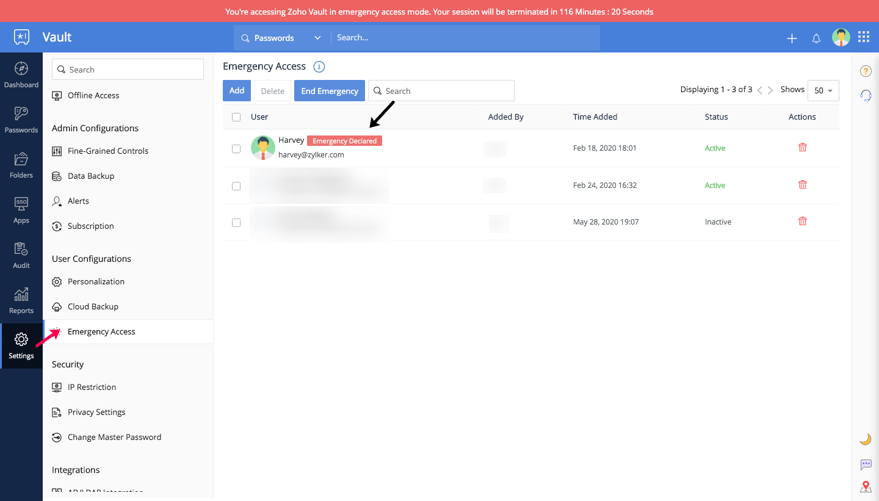Open the Folders section
This screenshot has height=501, width=879.
tap(21, 165)
